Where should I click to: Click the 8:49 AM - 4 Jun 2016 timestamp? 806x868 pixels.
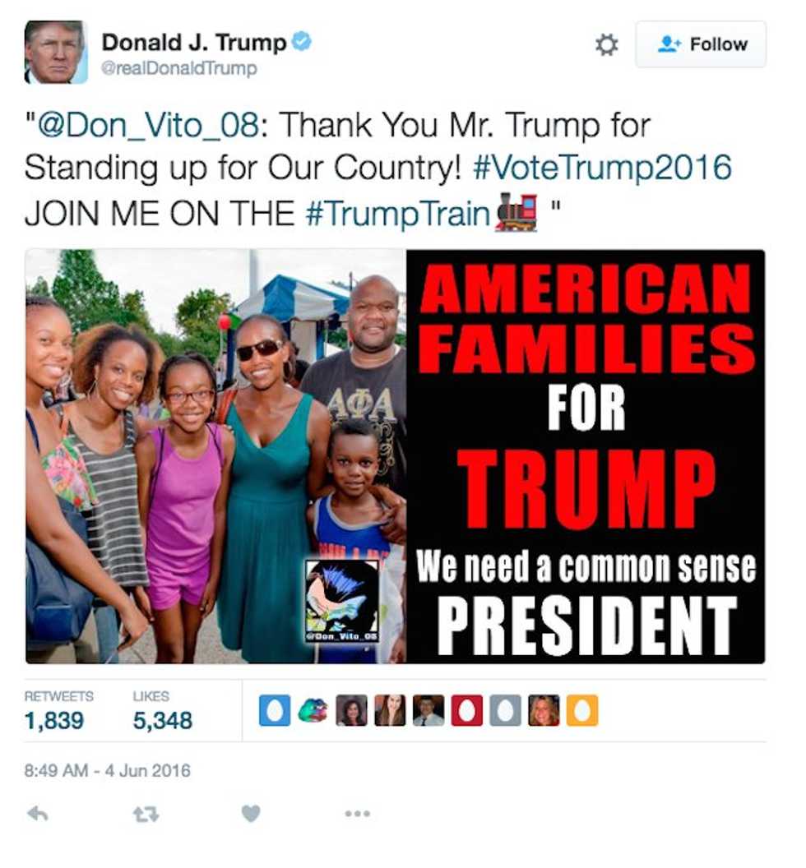[x=107, y=770]
